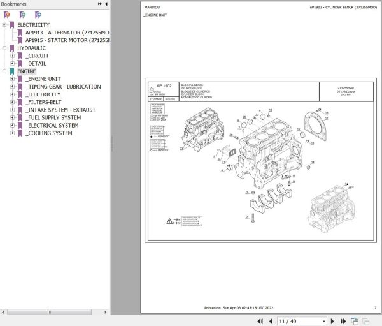Collapse the ENGINE tree node
Image resolution: width=382 pixels, height=326 pixels.
click(4, 71)
